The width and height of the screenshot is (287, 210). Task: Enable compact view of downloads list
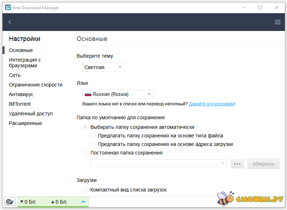85,190
